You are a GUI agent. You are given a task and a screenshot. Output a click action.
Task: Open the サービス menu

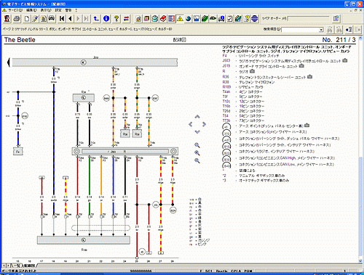click(x=15, y=10)
